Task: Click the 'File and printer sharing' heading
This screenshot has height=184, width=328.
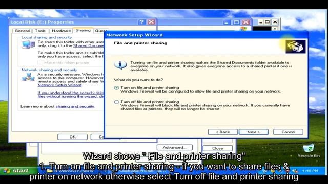Action: 140,43
